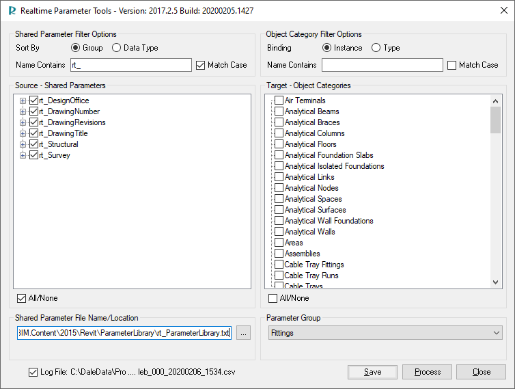Check the Areas category
Screen dimensions: 515x389
[x=279, y=243]
